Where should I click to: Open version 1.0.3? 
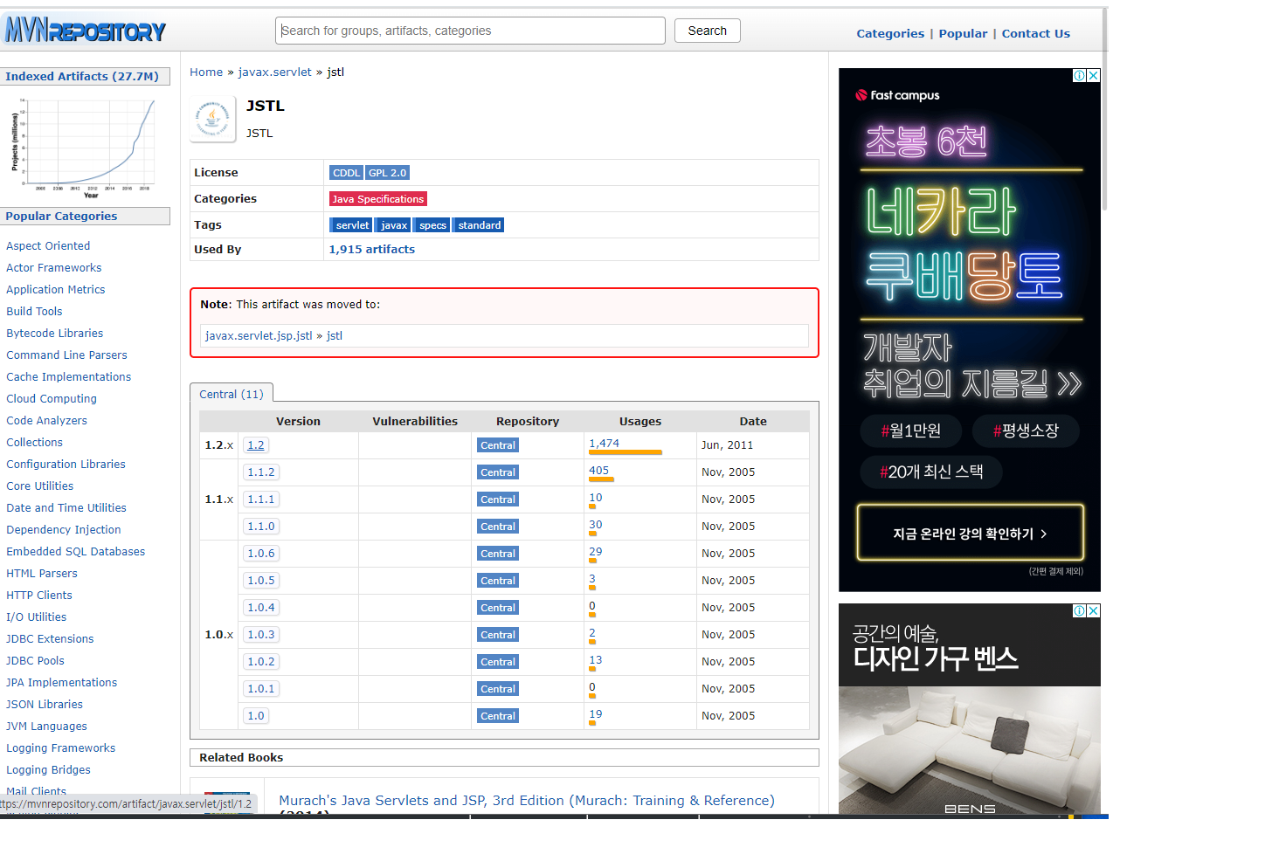(x=261, y=635)
